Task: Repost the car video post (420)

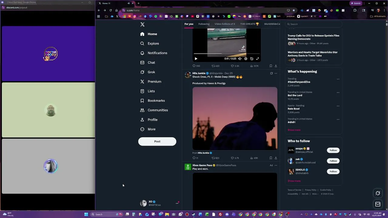Action: point(215,66)
